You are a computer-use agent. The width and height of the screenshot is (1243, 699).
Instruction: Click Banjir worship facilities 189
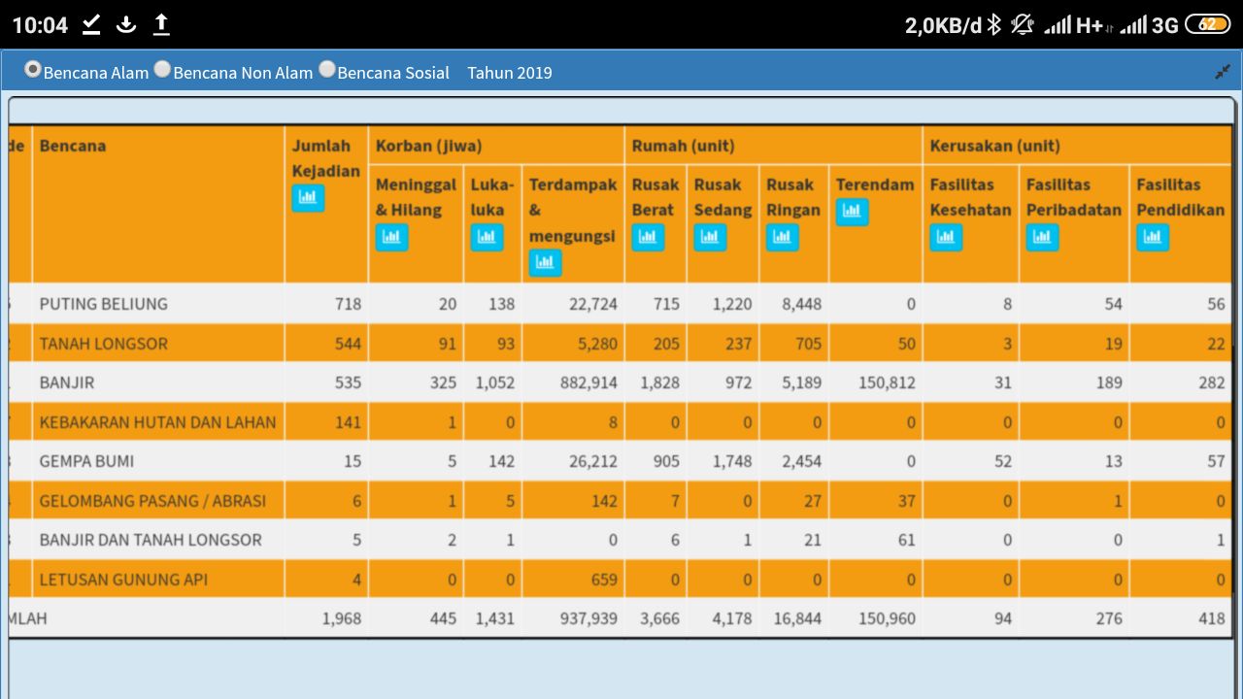point(1109,383)
